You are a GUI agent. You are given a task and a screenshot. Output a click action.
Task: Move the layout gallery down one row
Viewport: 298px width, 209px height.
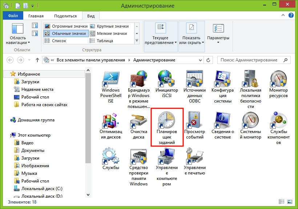tap(137, 34)
